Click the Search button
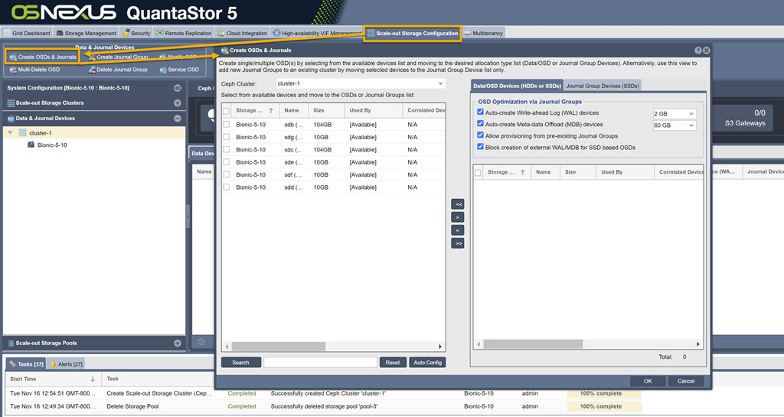This screenshot has width=784, height=417. click(241, 363)
